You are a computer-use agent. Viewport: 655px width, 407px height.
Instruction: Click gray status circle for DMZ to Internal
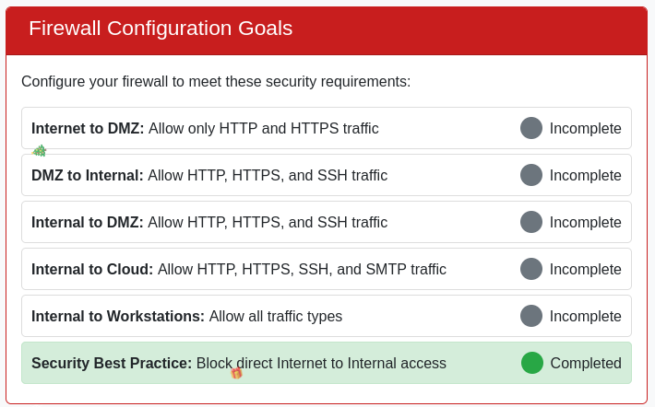click(x=531, y=175)
